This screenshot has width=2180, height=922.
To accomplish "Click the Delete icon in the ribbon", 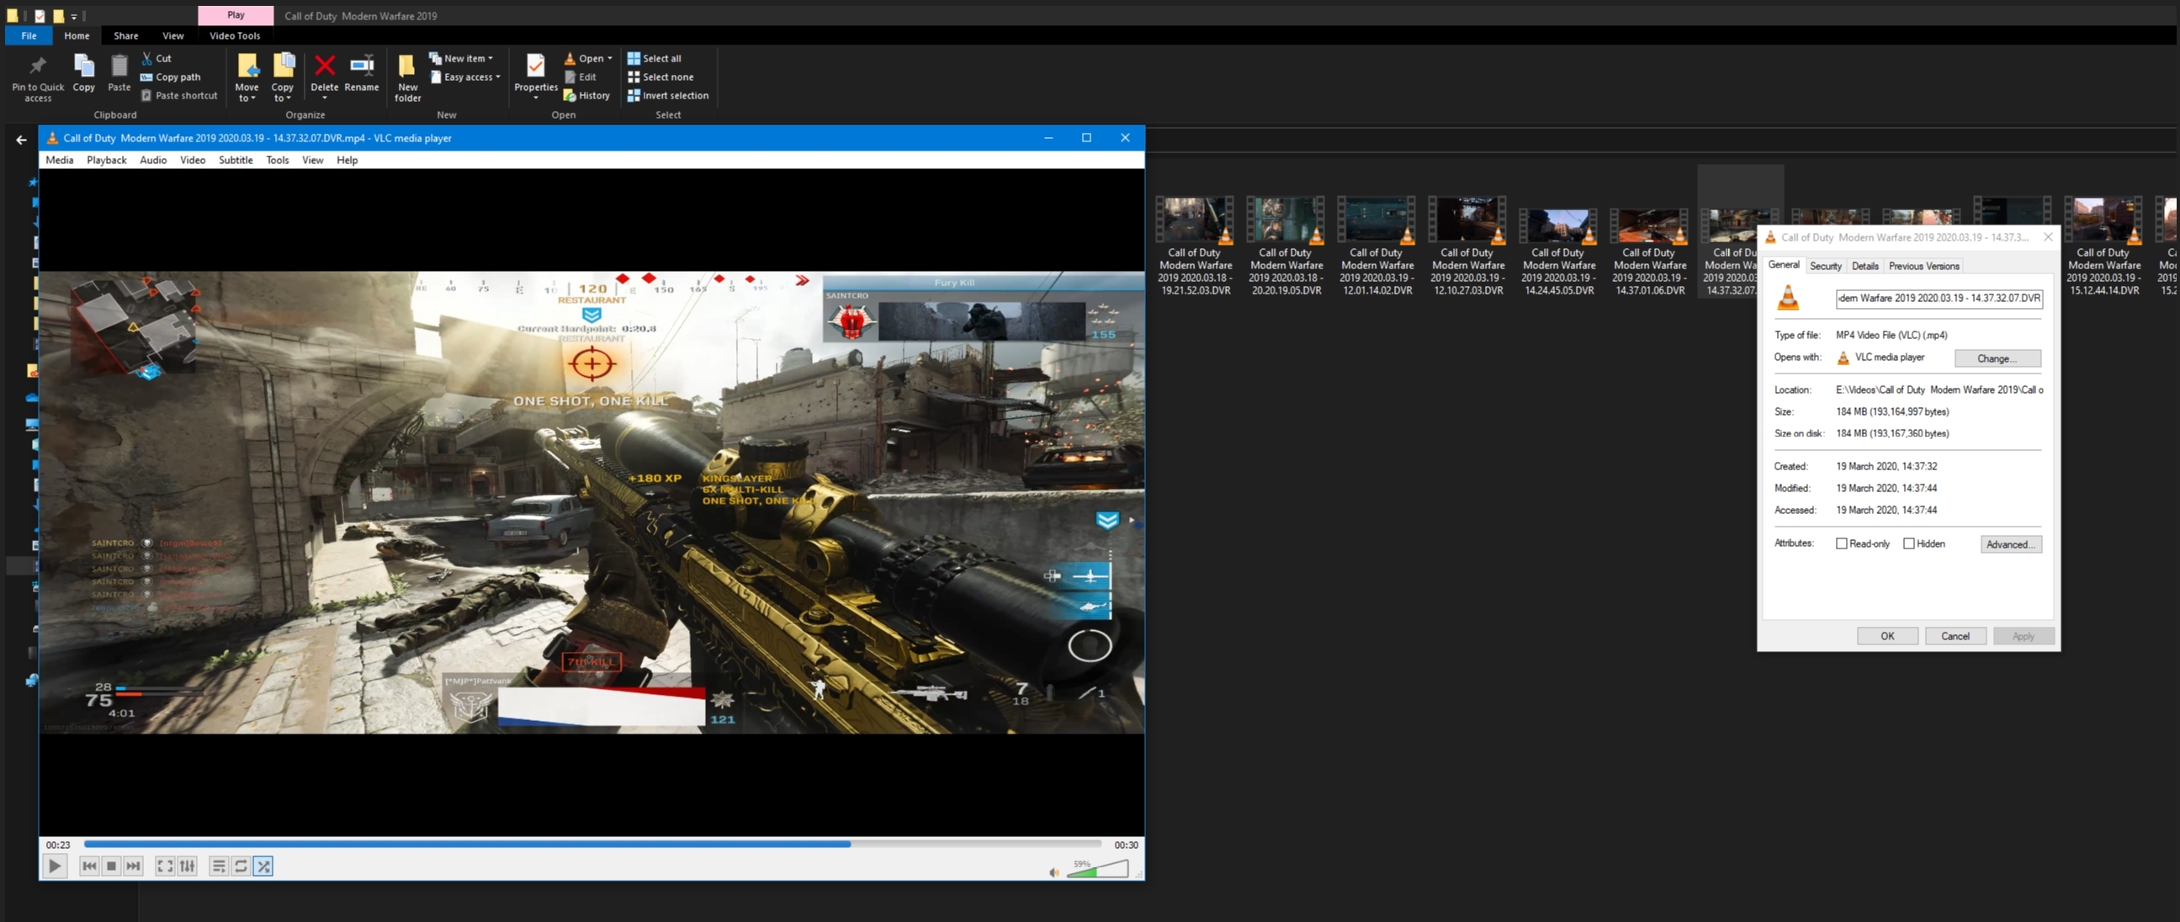I will tap(324, 72).
